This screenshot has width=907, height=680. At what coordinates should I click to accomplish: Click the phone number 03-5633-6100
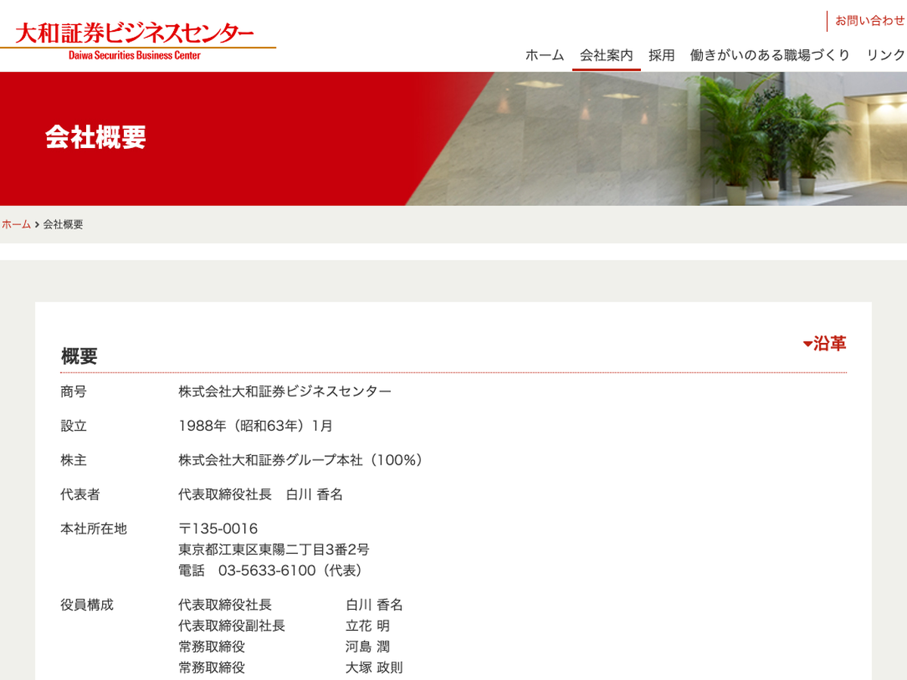(266, 570)
